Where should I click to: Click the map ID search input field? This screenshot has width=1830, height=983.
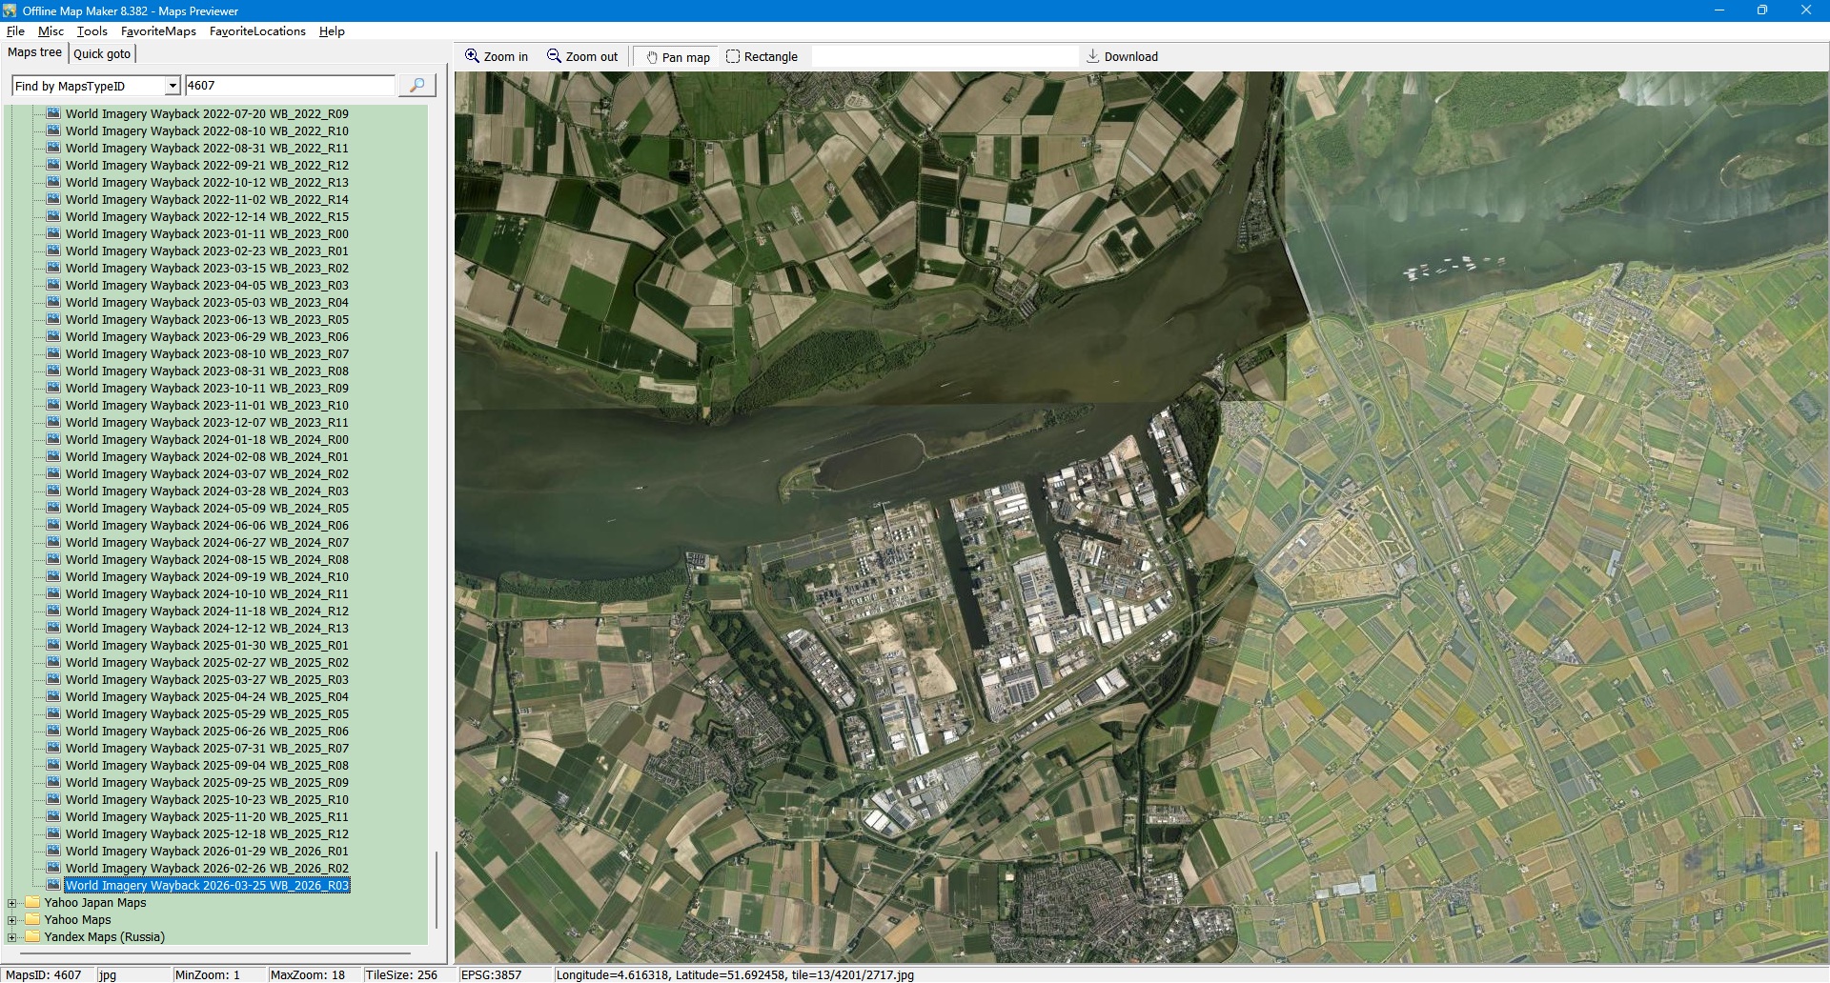[289, 86]
